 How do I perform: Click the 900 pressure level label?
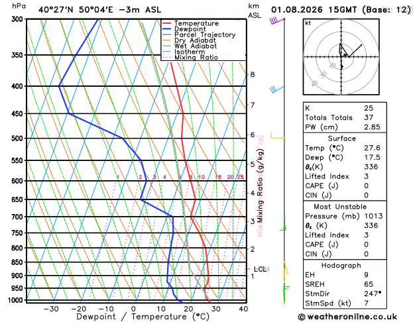coord(19,276)
